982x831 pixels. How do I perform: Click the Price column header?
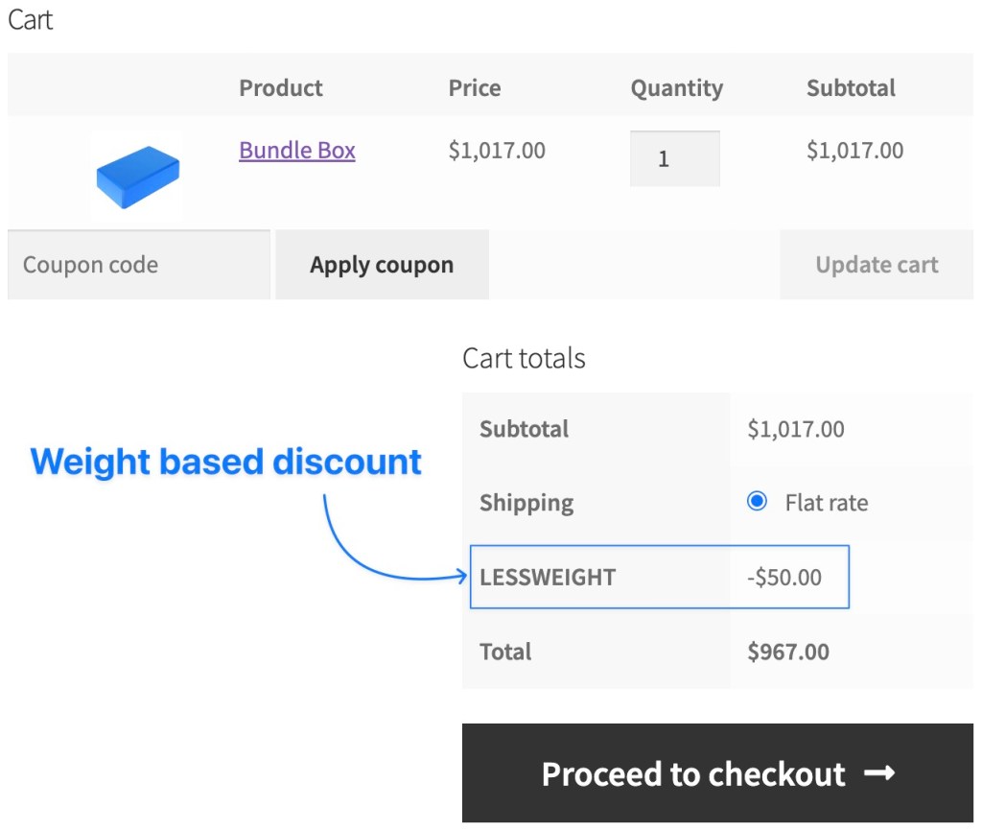(475, 88)
